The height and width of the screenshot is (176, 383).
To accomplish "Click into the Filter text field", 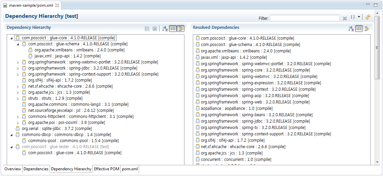I will point(305,18).
